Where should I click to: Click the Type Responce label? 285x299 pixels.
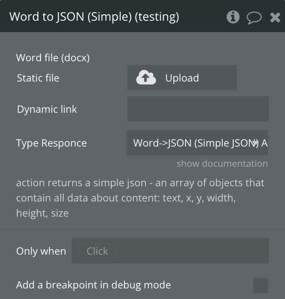51,143
